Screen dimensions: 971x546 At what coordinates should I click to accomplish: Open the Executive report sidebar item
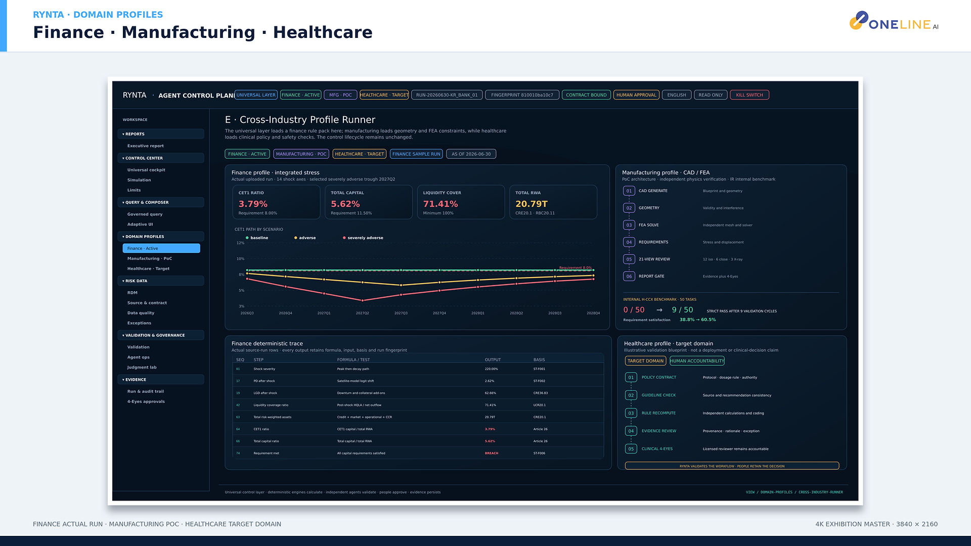tap(146, 146)
